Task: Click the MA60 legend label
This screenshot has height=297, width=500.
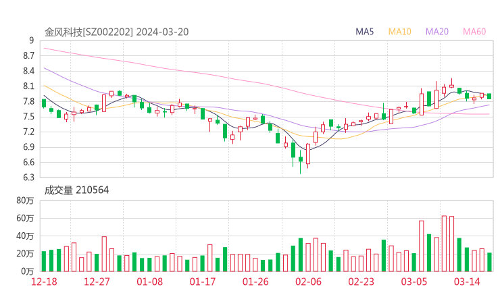Action: [x=474, y=32]
